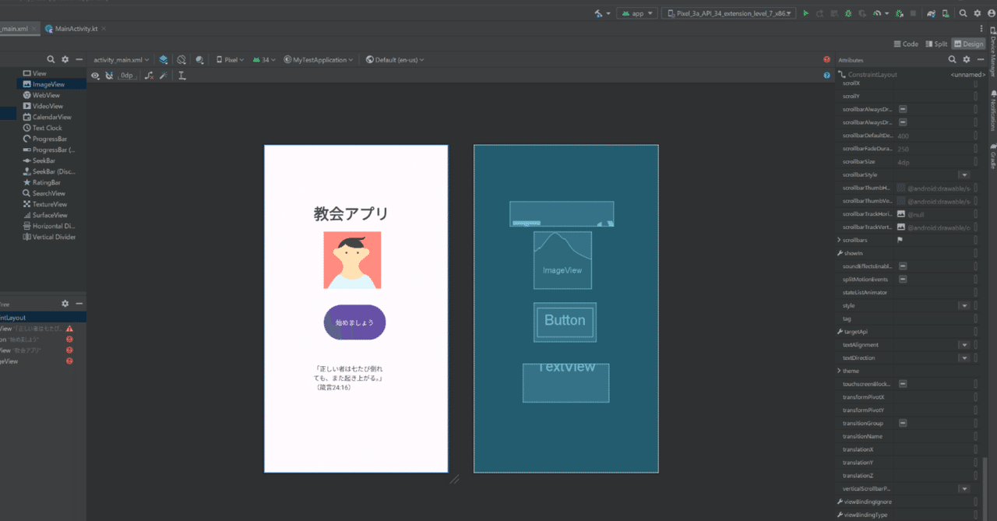Open the Pixel device dropdown
997x521 pixels.
(230, 59)
